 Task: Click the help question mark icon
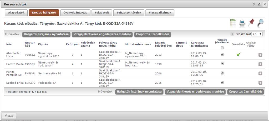pyautogui.click(x=254, y=5)
